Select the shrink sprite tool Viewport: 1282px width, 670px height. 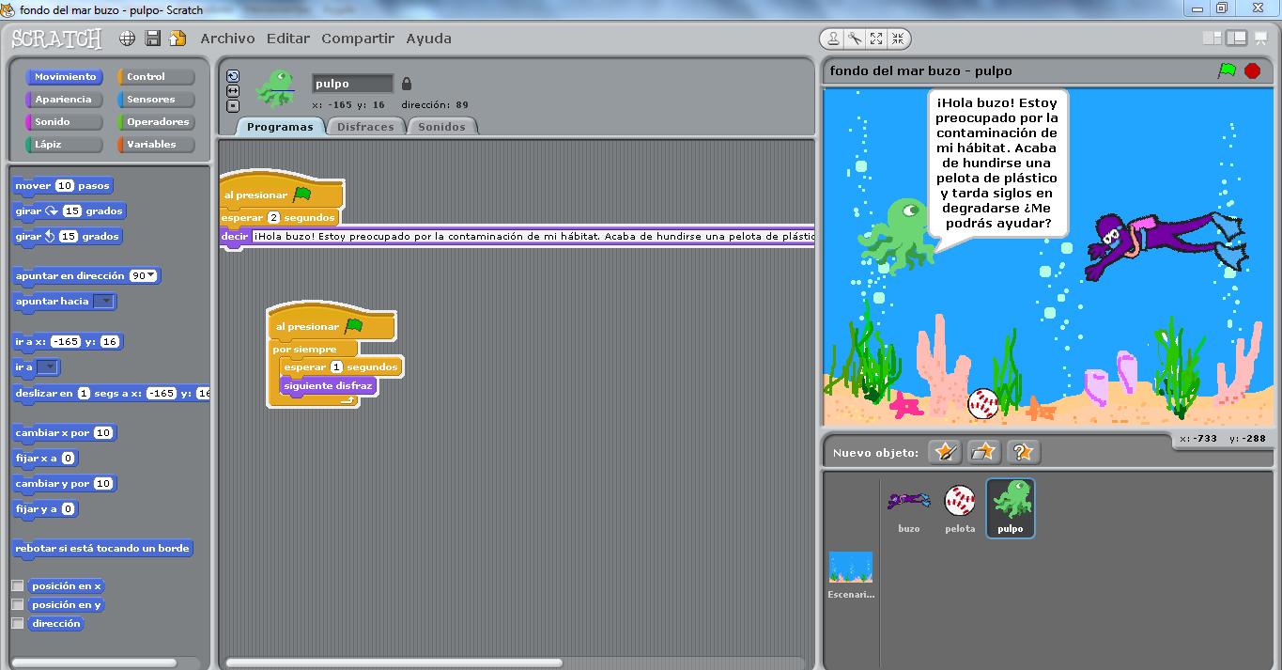[x=899, y=39]
